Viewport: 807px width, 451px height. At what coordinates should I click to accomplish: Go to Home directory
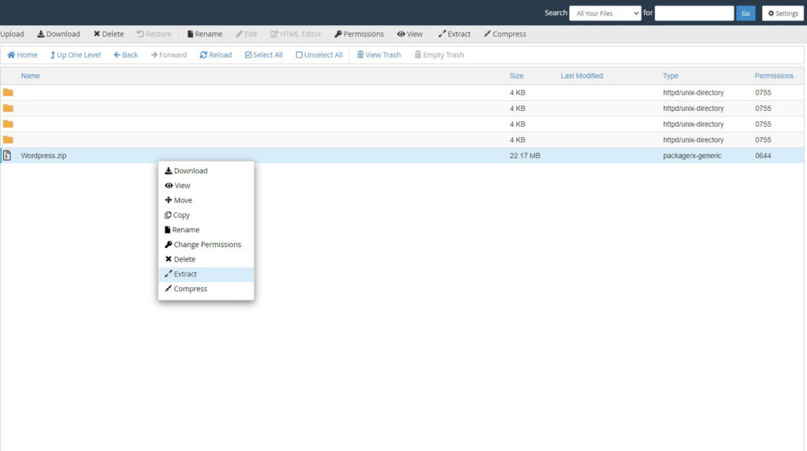click(x=22, y=55)
